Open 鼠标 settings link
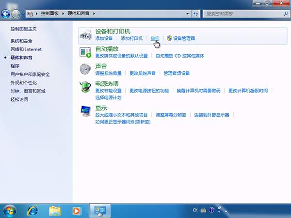Screen dimensions: 291x218 coord(155,38)
